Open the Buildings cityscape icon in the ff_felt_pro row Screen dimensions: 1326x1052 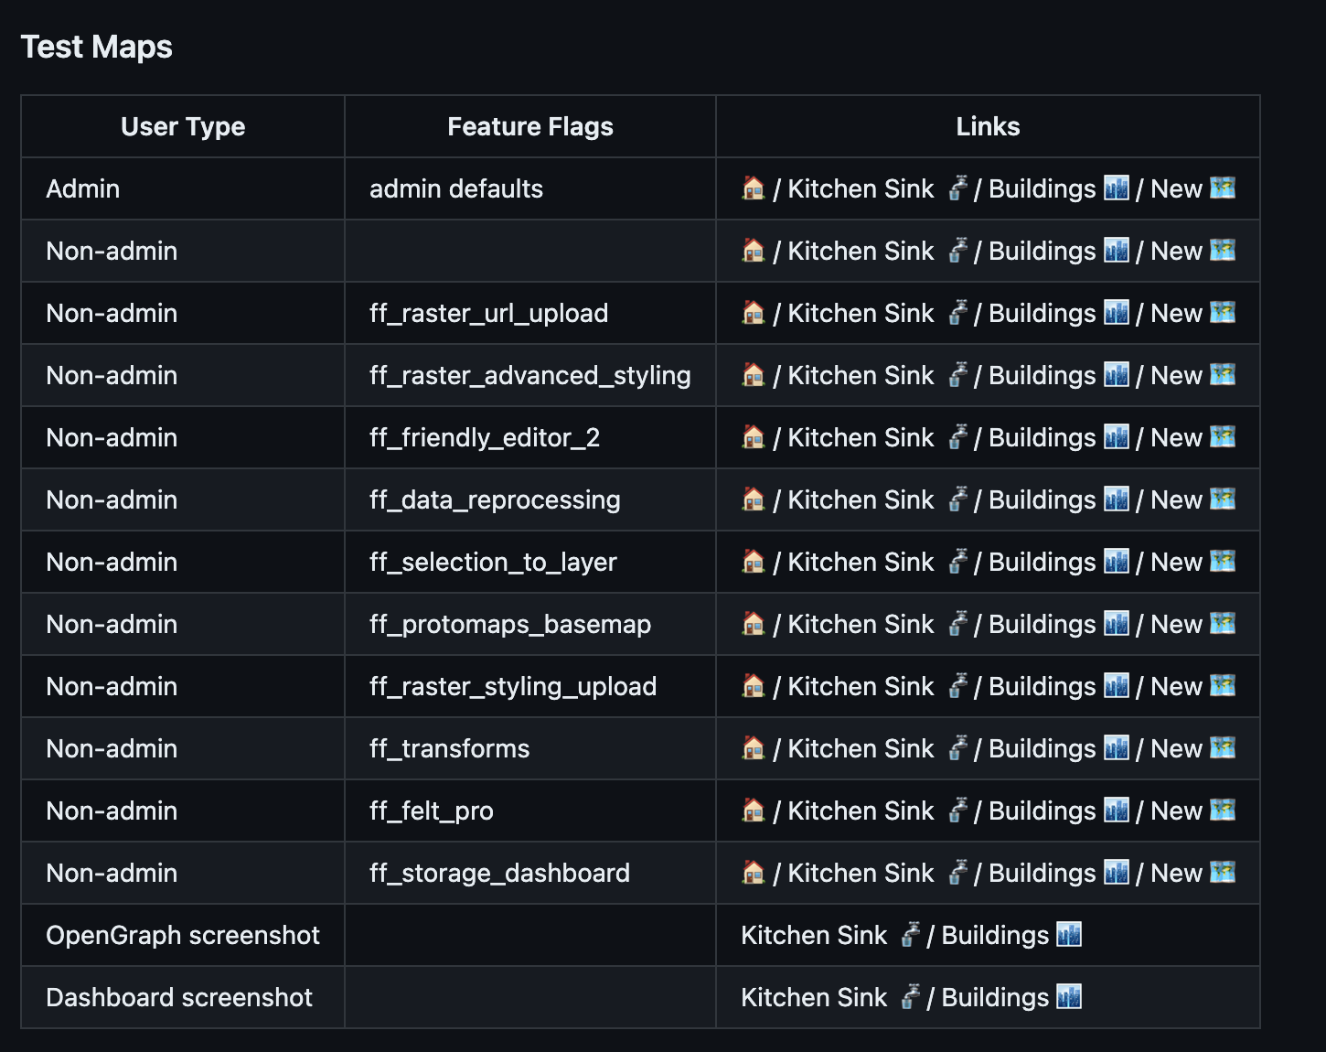1117,810
